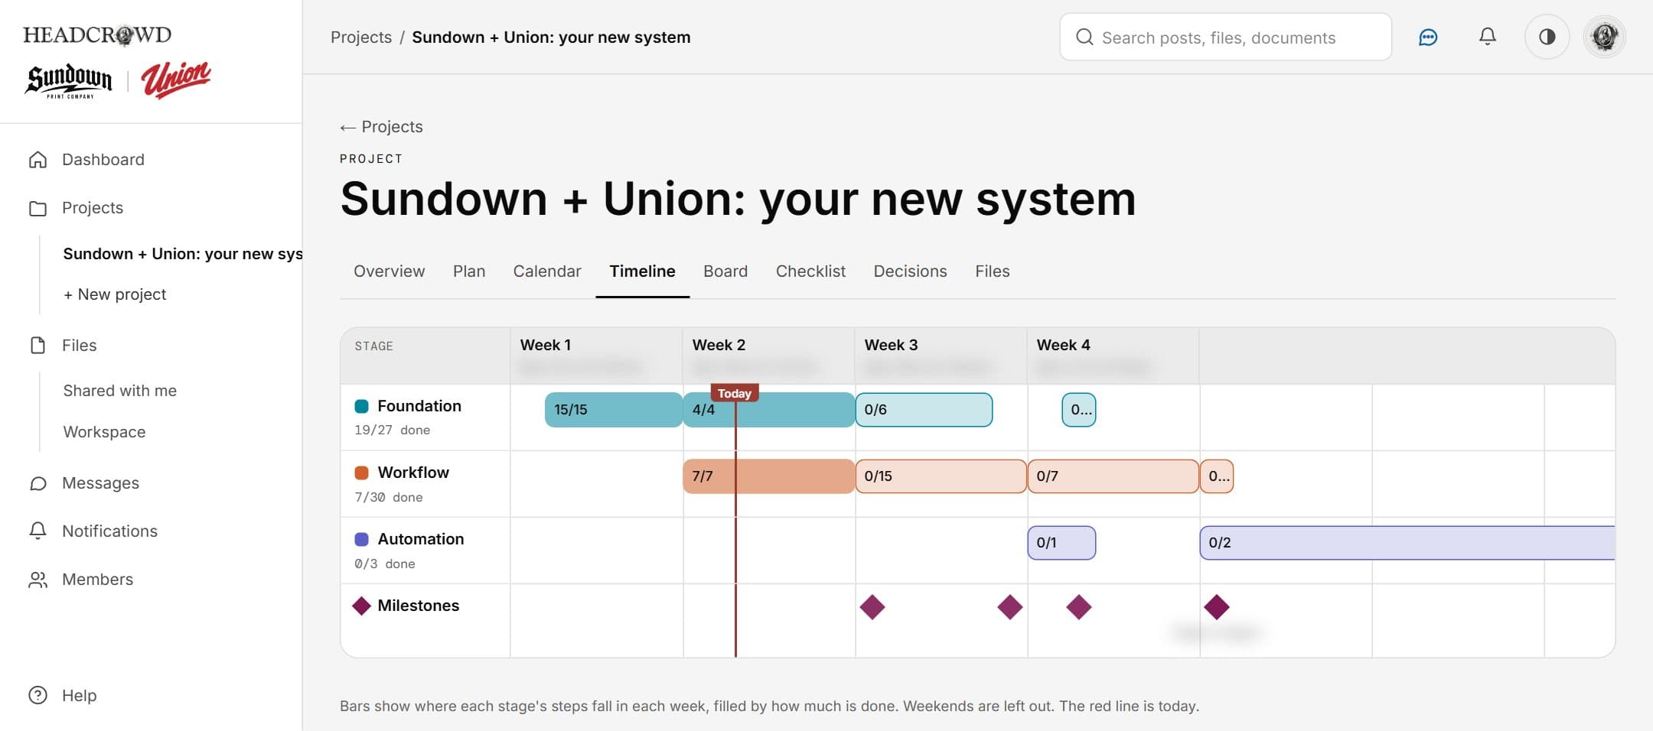Open the user avatar profile menu

point(1604,37)
